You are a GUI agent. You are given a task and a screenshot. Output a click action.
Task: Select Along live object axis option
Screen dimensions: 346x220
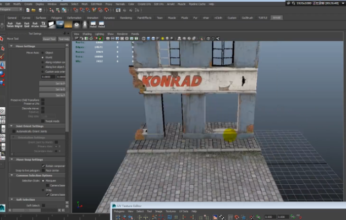(x=42, y=67)
